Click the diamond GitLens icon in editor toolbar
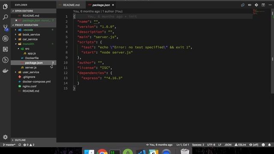The width and height of the screenshot is (274, 154). 256,5
